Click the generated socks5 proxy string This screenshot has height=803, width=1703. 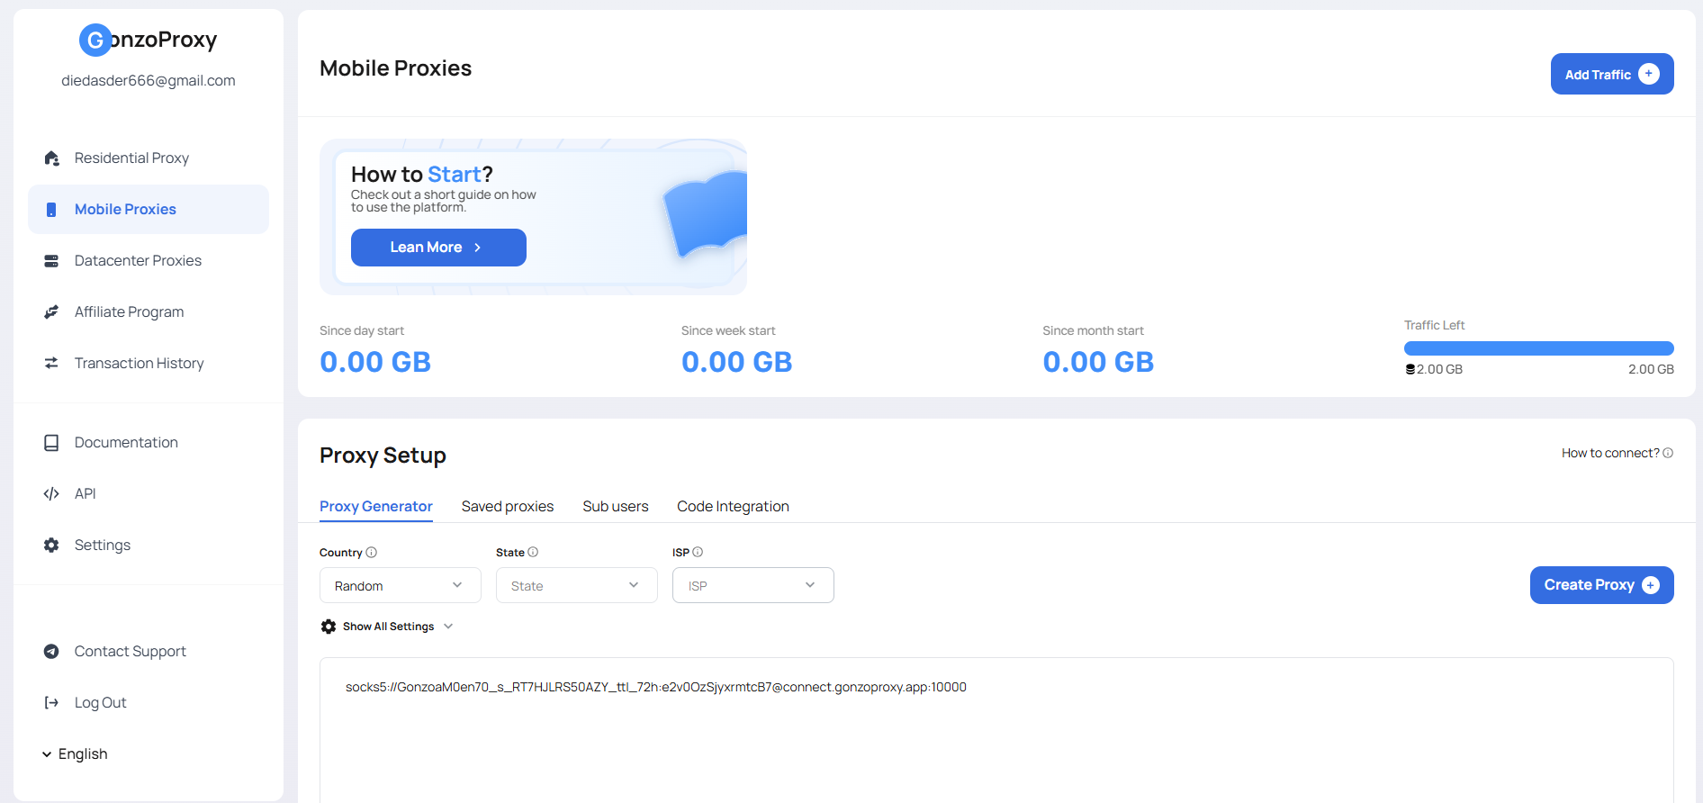tap(656, 687)
